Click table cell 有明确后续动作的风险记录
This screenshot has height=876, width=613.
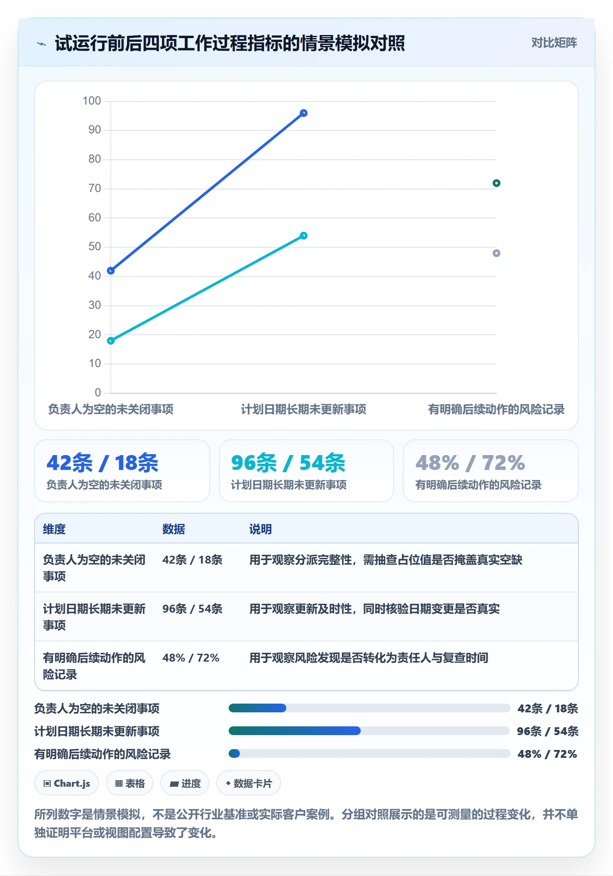(x=94, y=666)
